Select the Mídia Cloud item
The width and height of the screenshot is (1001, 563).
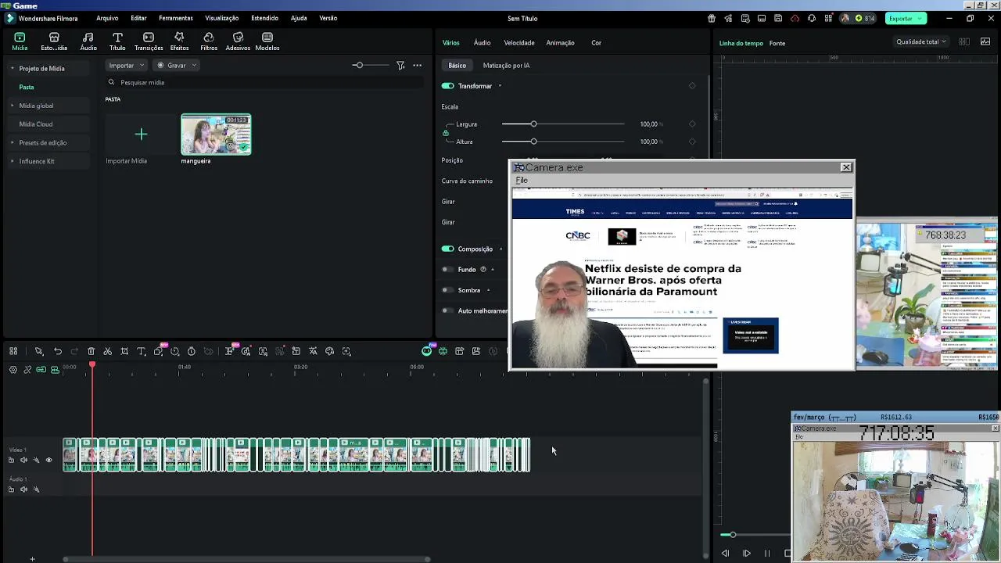[36, 124]
